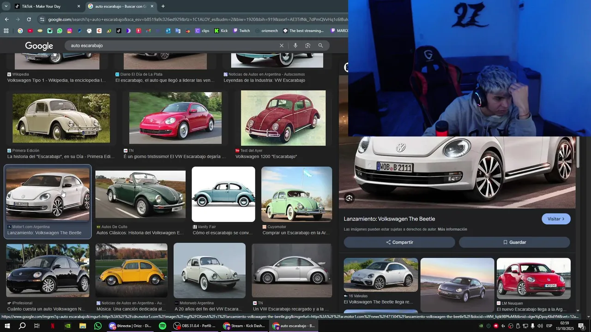Image resolution: width=591 pixels, height=332 pixels.
Task: Click the Compartir button
Action: [399, 242]
